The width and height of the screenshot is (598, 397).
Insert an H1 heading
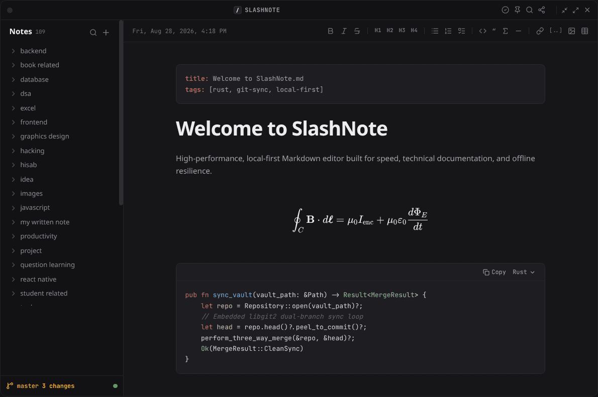[377, 31]
